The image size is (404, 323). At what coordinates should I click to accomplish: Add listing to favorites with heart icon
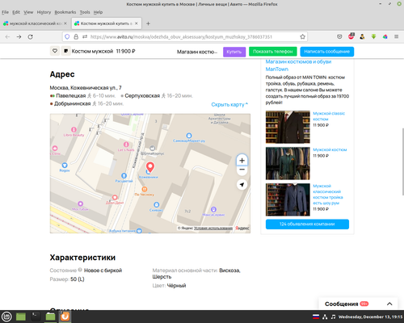coord(55,51)
